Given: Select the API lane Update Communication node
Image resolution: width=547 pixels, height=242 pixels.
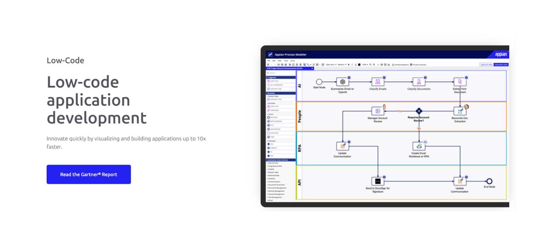Looking at the screenshot, I should [460, 181].
